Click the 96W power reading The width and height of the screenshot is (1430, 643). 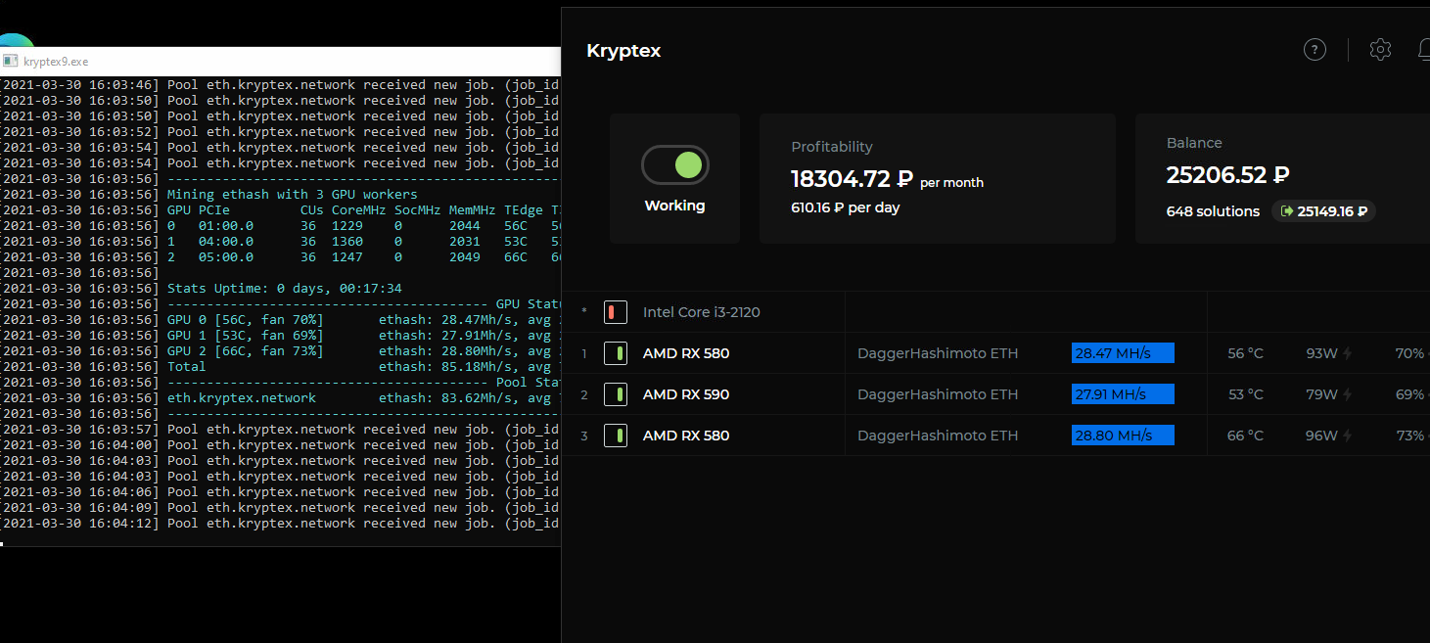(1321, 436)
